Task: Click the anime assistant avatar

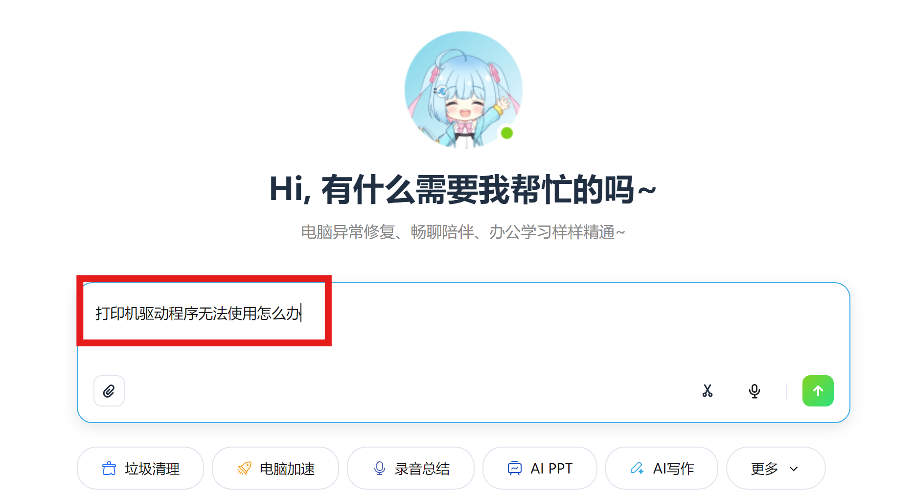Action: coord(463,90)
